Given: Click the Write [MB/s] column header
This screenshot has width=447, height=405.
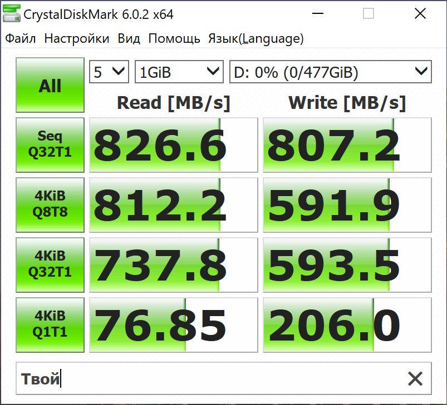Looking at the screenshot, I should 347,103.
